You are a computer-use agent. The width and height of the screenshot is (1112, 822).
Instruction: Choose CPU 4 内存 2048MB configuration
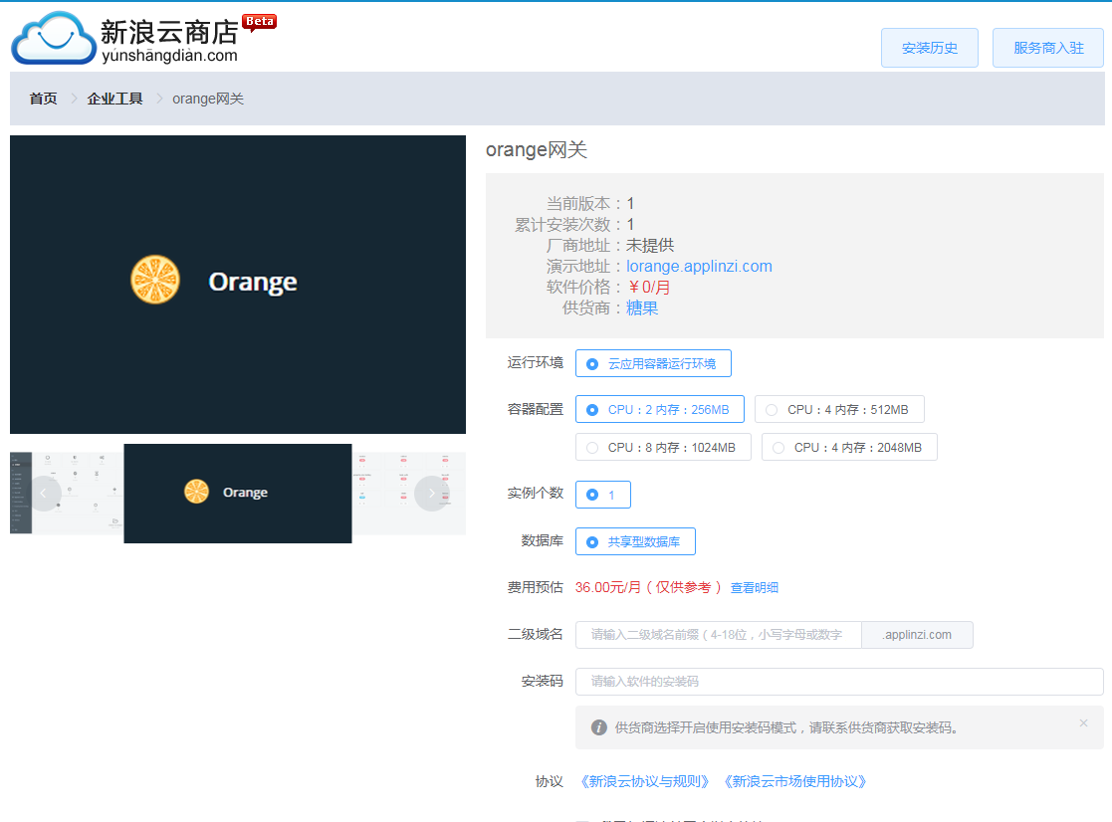coord(849,447)
